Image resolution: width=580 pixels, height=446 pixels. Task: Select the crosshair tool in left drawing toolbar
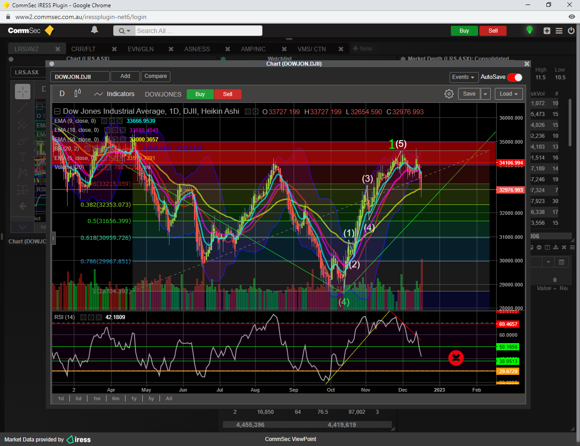(x=23, y=92)
